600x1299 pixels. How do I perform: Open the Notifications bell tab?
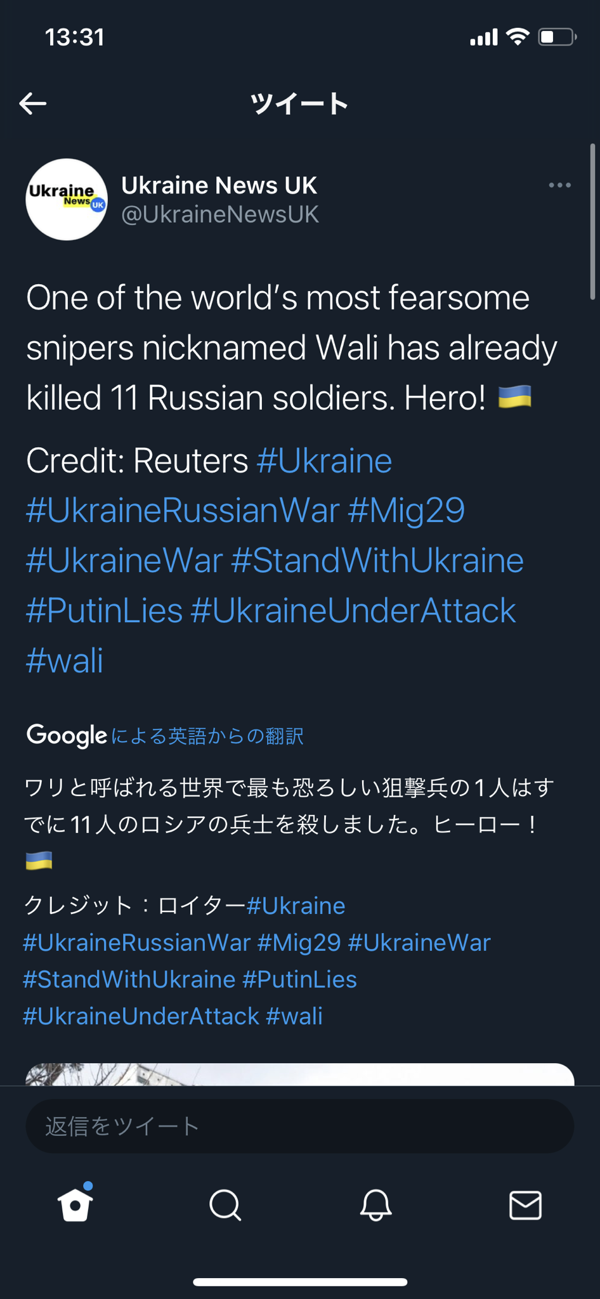coord(375,1204)
